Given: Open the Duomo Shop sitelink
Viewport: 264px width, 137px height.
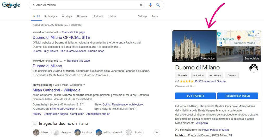Looking at the screenshot, I should (x=96, y=51).
